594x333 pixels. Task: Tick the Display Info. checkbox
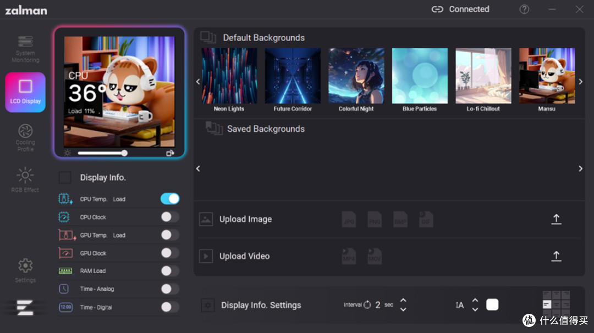pos(65,177)
